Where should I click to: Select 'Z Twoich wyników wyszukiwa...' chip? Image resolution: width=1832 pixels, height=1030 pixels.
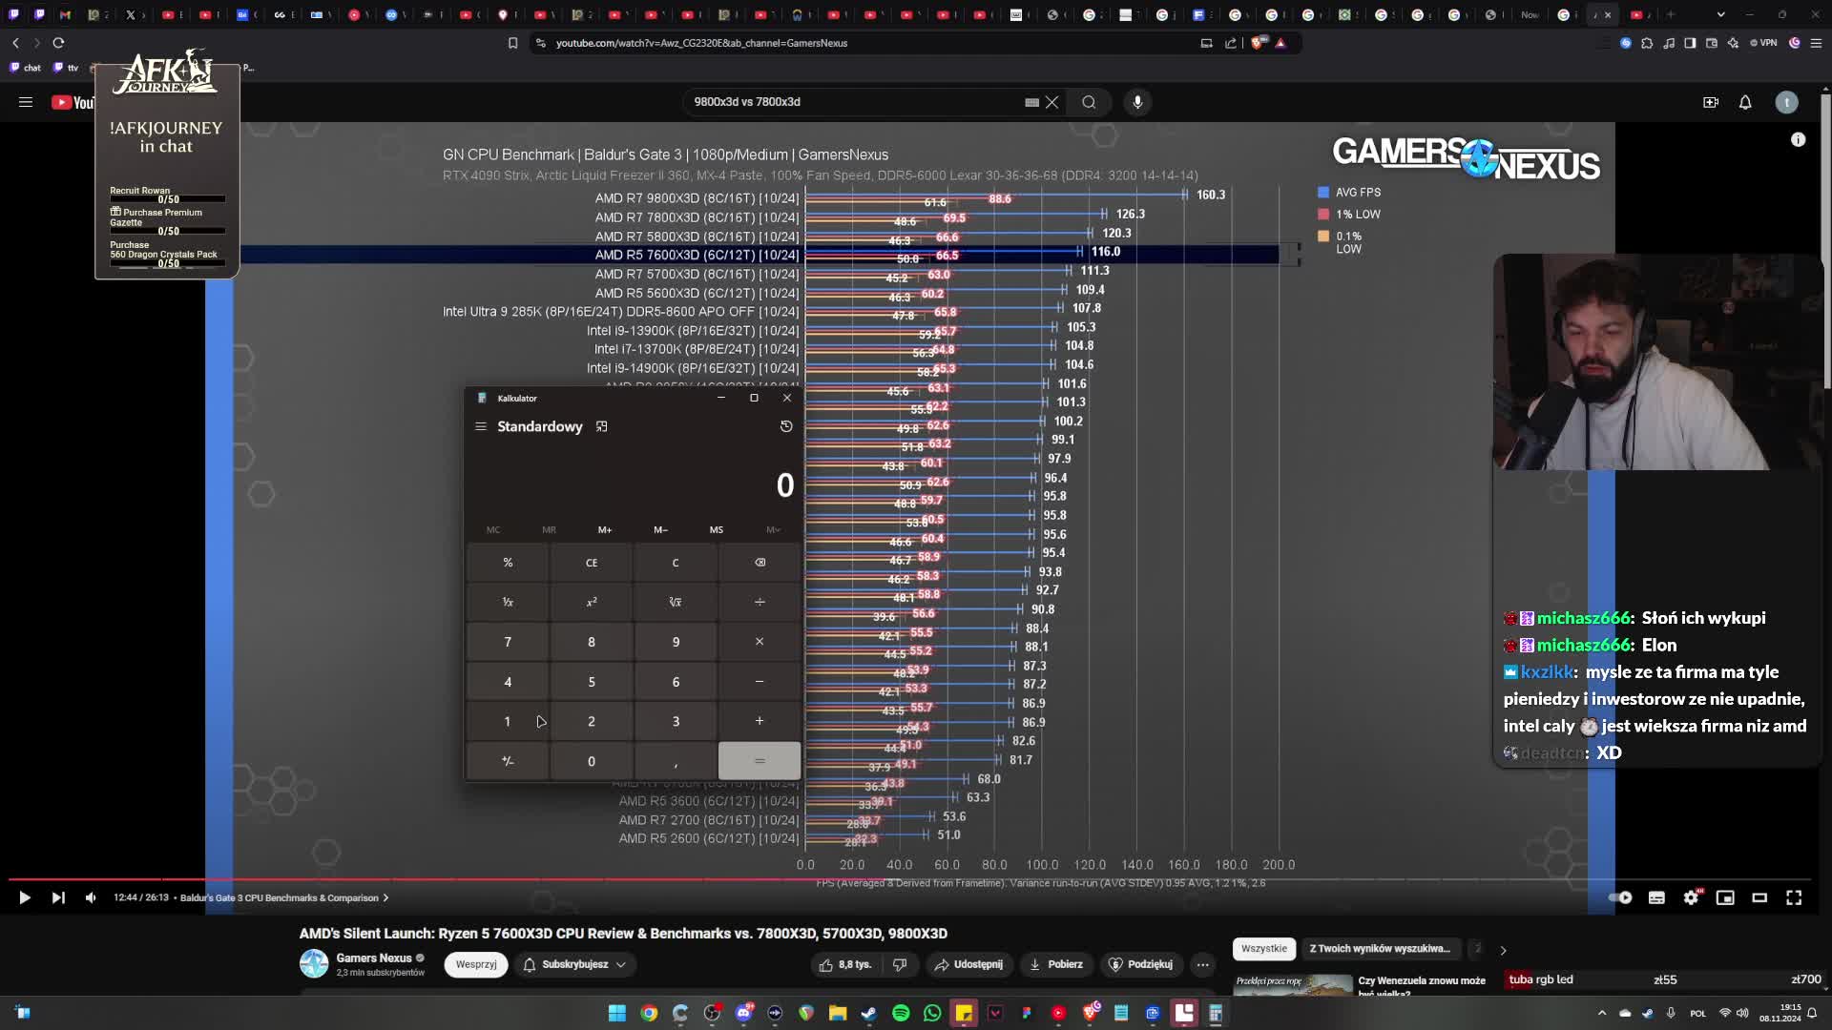pyautogui.click(x=1380, y=949)
